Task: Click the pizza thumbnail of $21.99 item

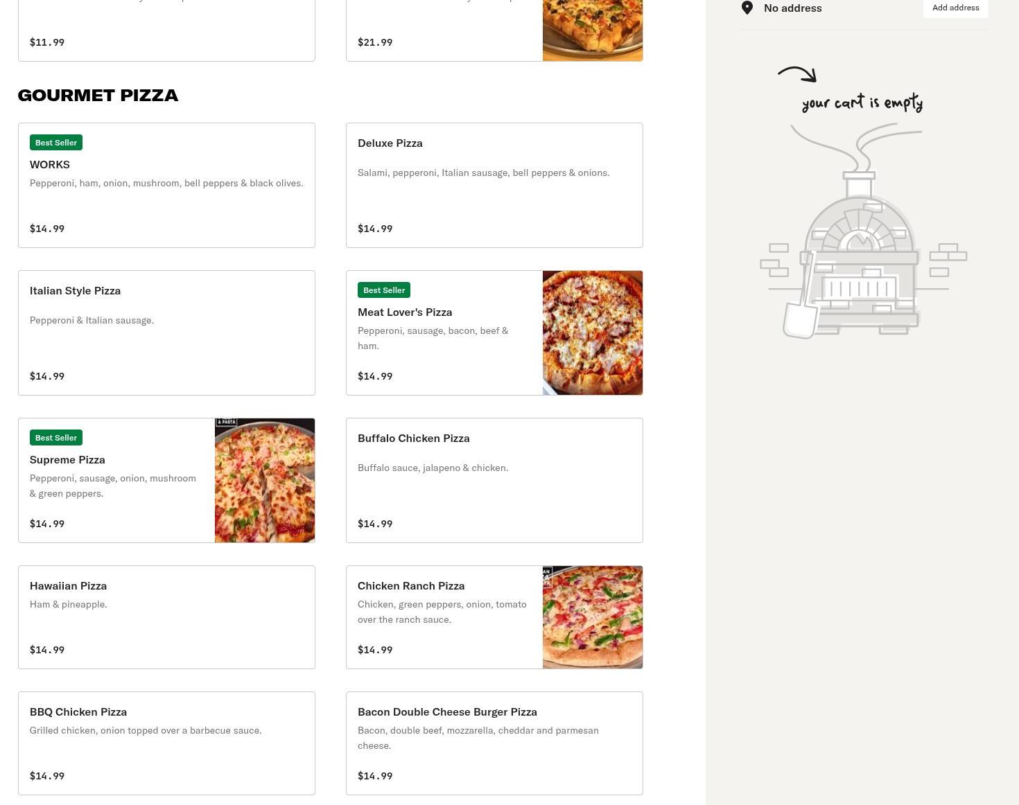Action: (x=593, y=30)
